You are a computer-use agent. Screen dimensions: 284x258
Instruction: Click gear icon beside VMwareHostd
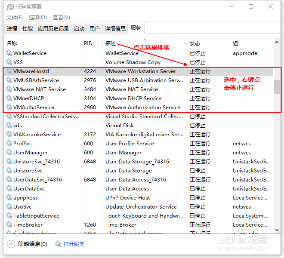click(9, 71)
